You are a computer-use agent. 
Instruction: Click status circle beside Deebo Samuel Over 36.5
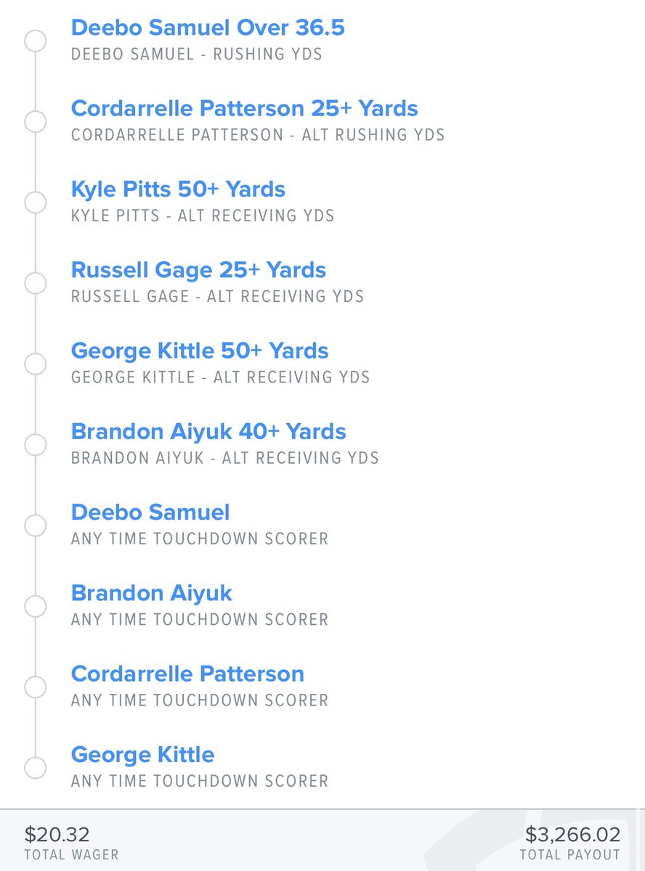click(x=35, y=41)
